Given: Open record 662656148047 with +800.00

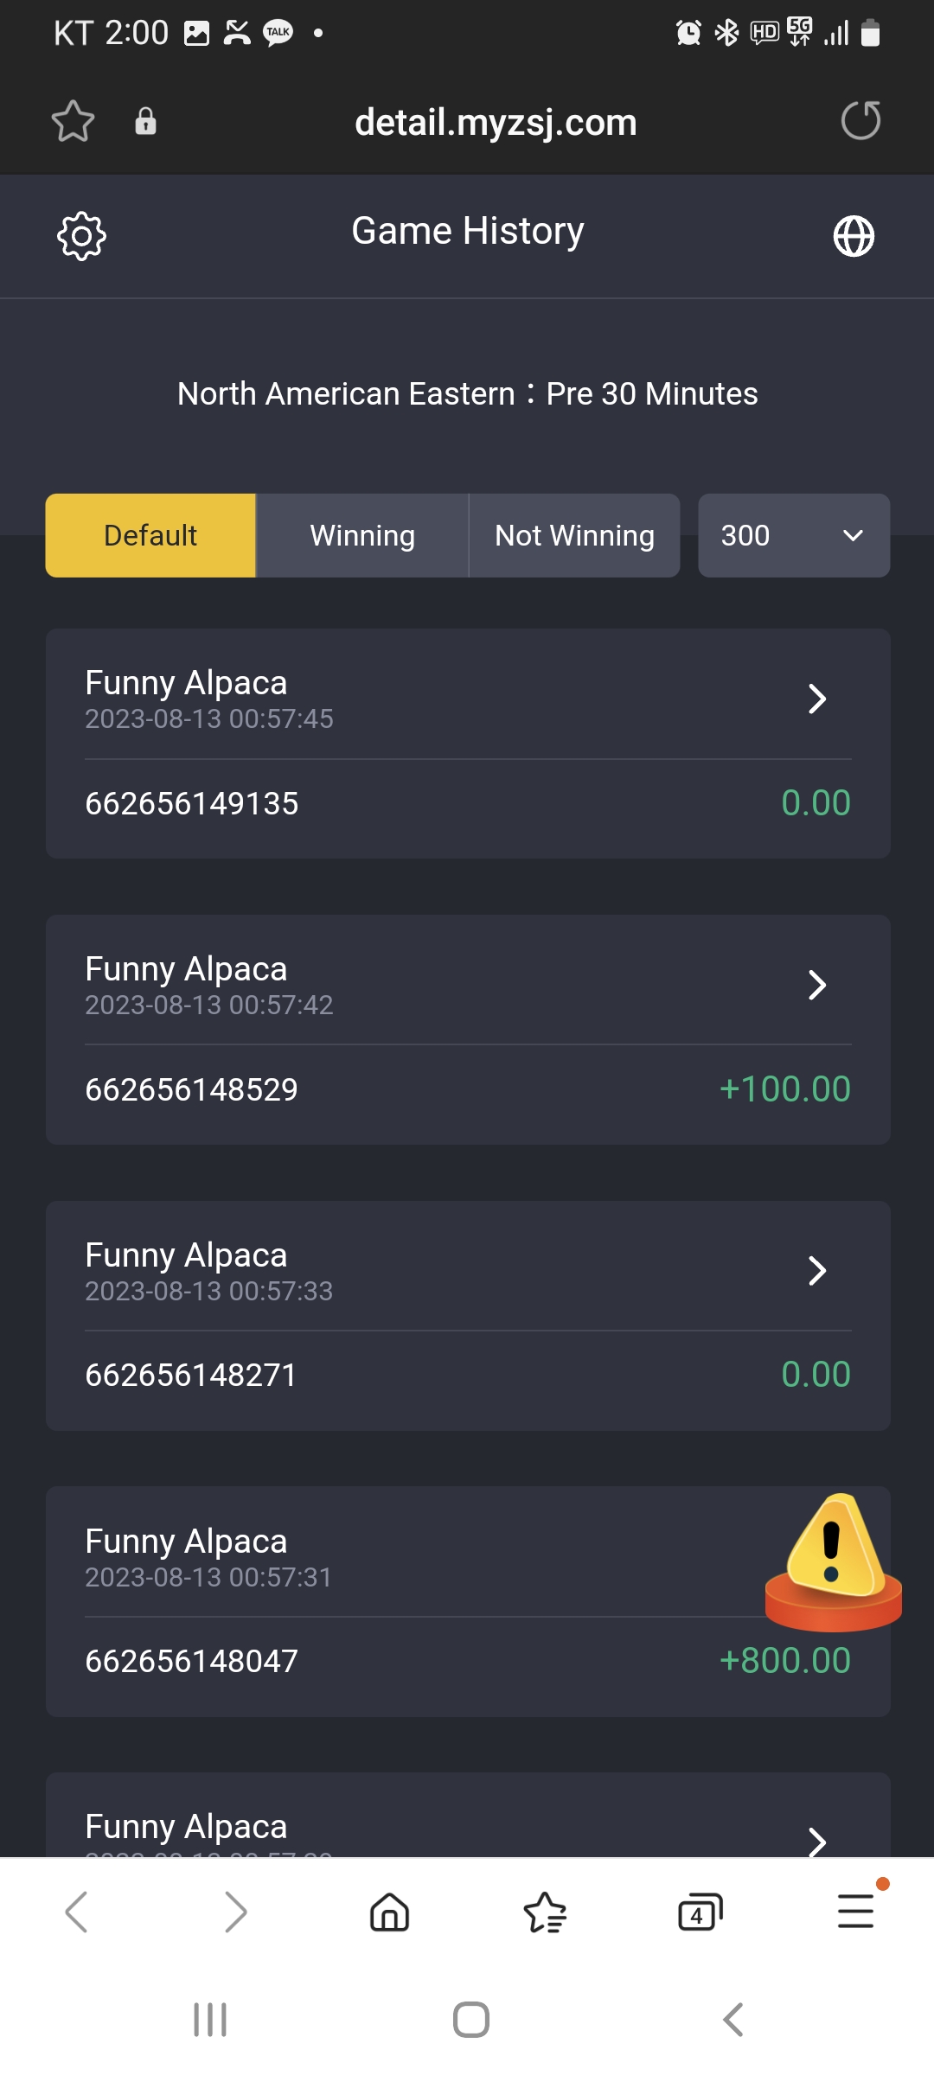Looking at the screenshot, I should pyautogui.click(x=468, y=1661).
